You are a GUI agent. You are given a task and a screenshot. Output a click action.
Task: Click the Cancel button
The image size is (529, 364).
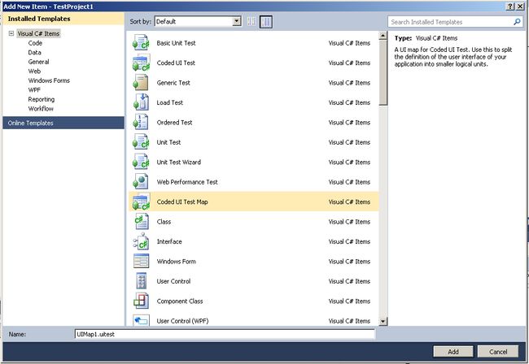pyautogui.click(x=498, y=352)
